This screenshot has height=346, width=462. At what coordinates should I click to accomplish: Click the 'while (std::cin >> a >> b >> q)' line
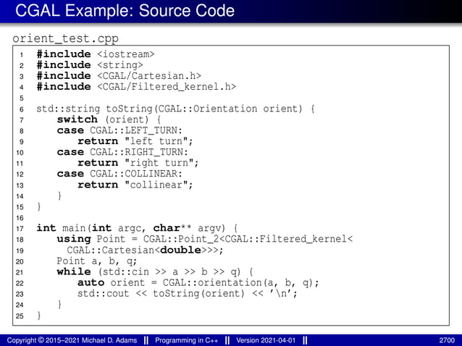(155, 271)
